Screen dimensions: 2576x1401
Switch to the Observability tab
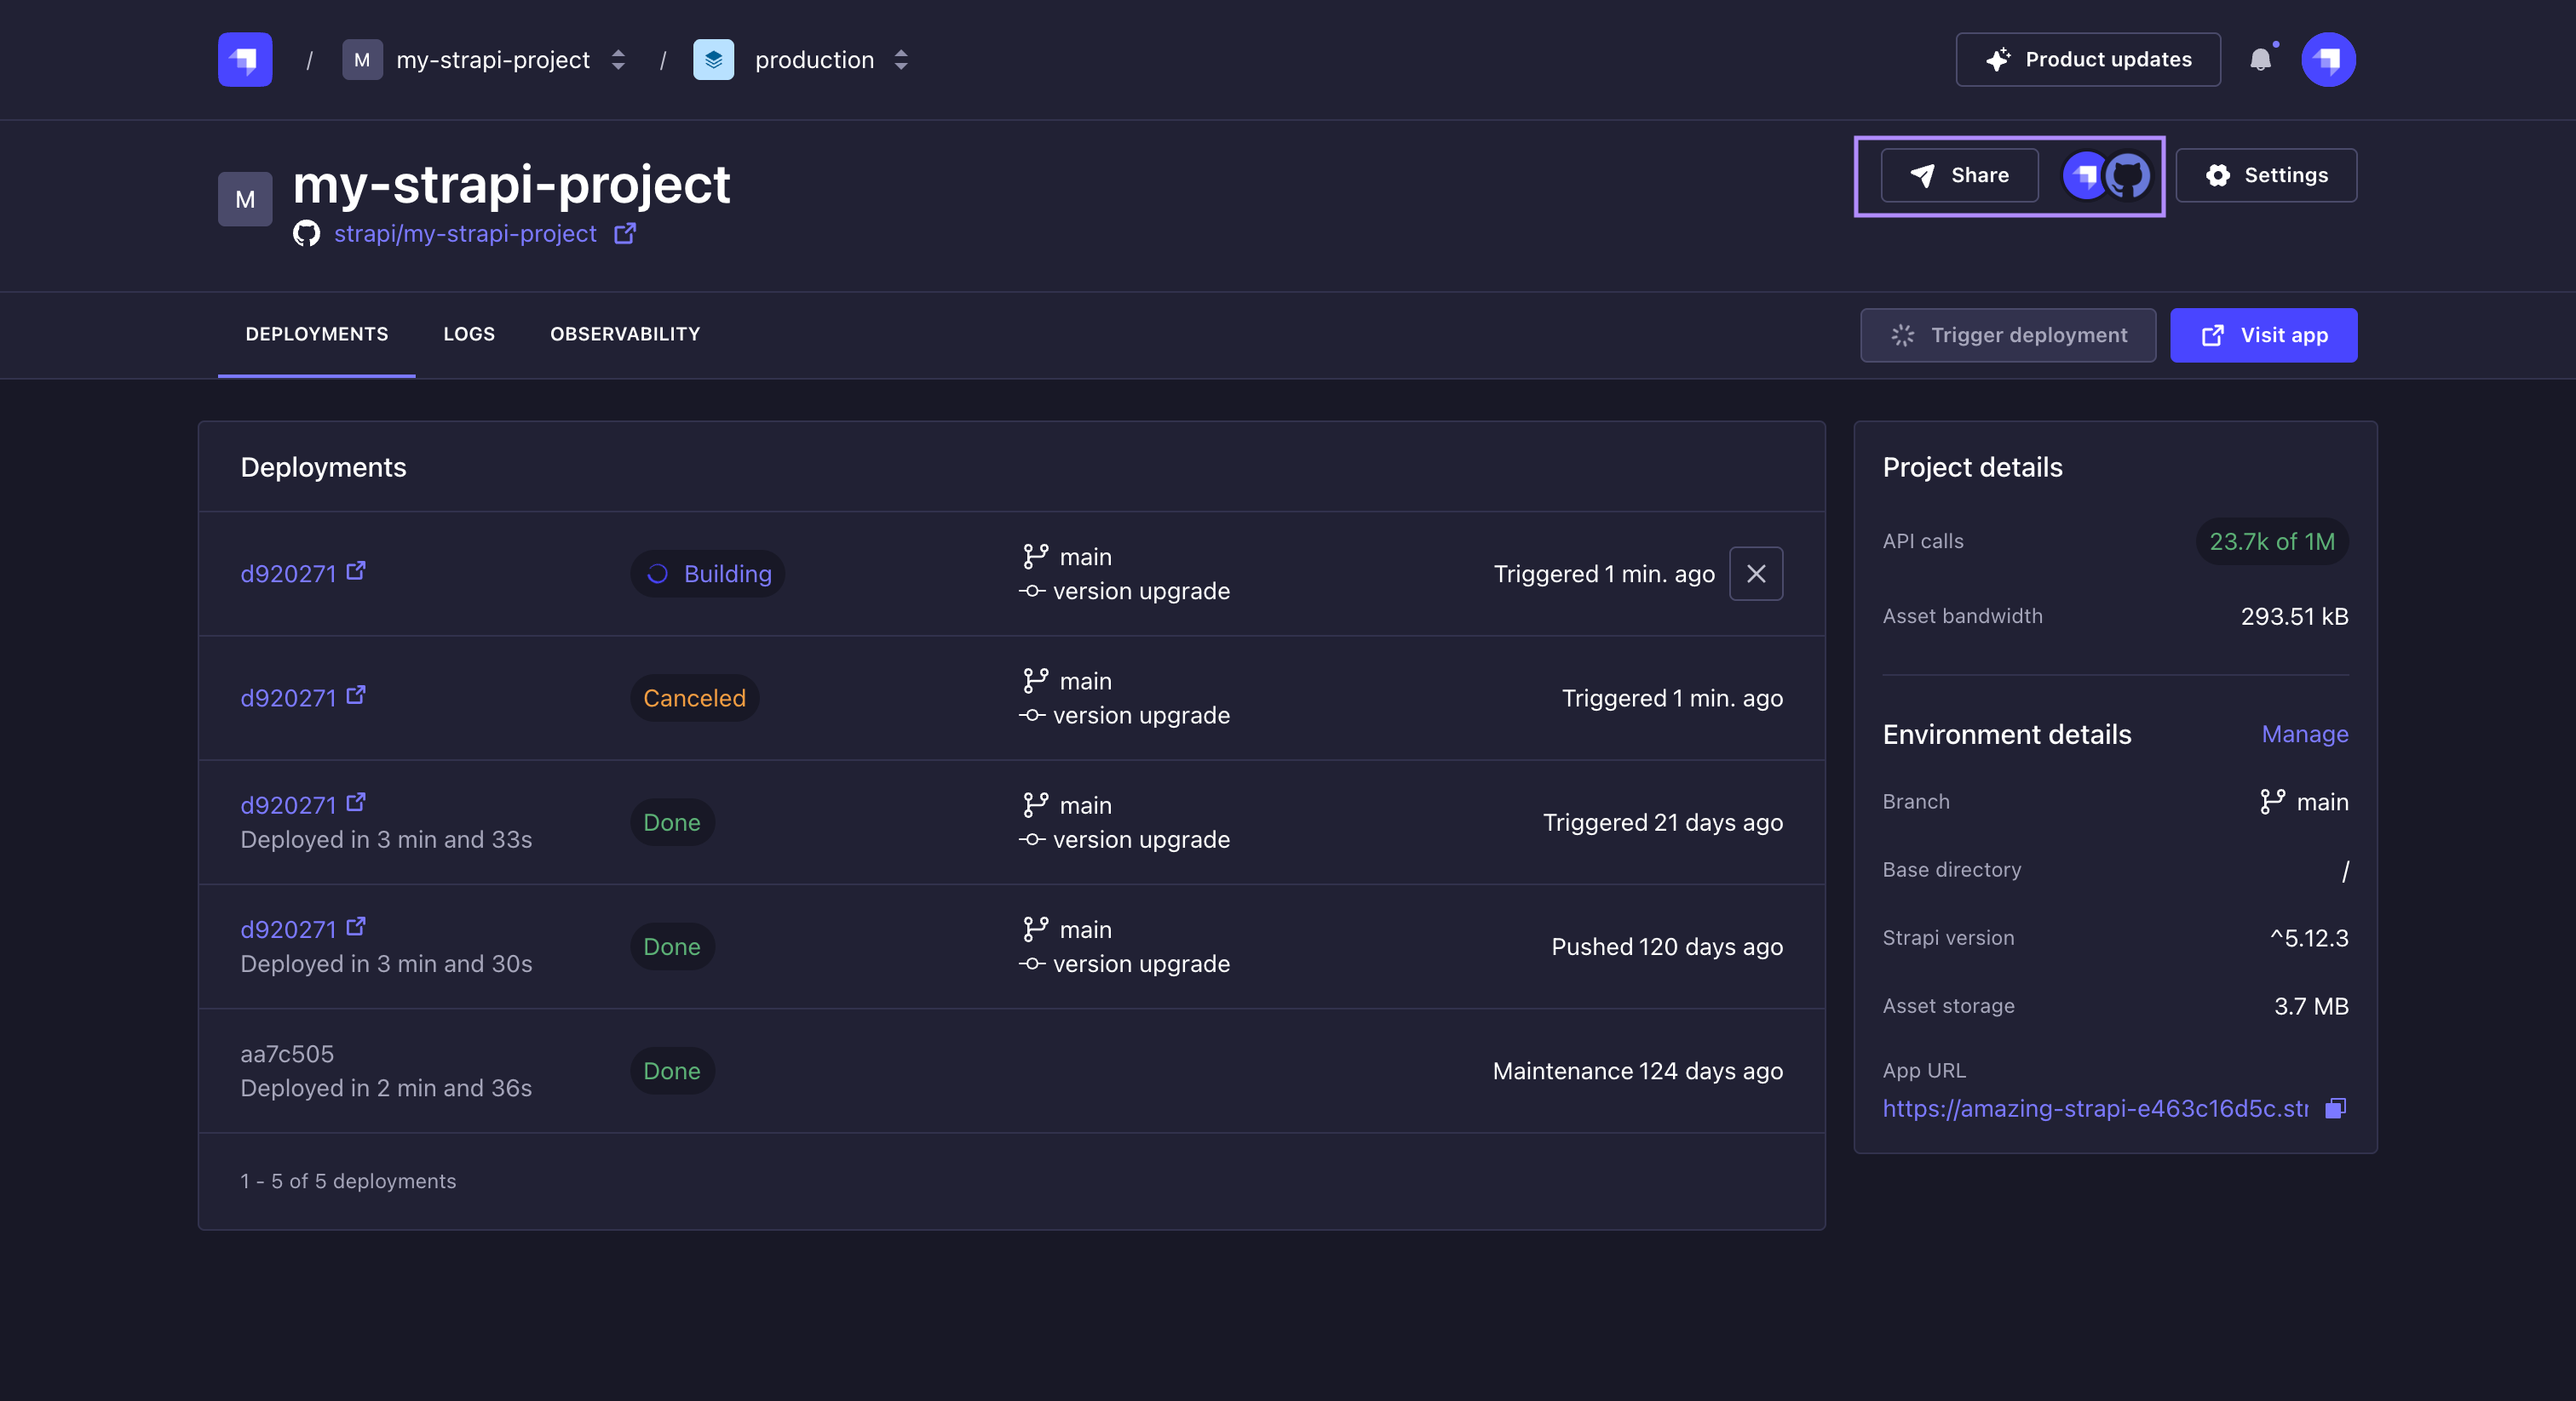pyautogui.click(x=625, y=335)
